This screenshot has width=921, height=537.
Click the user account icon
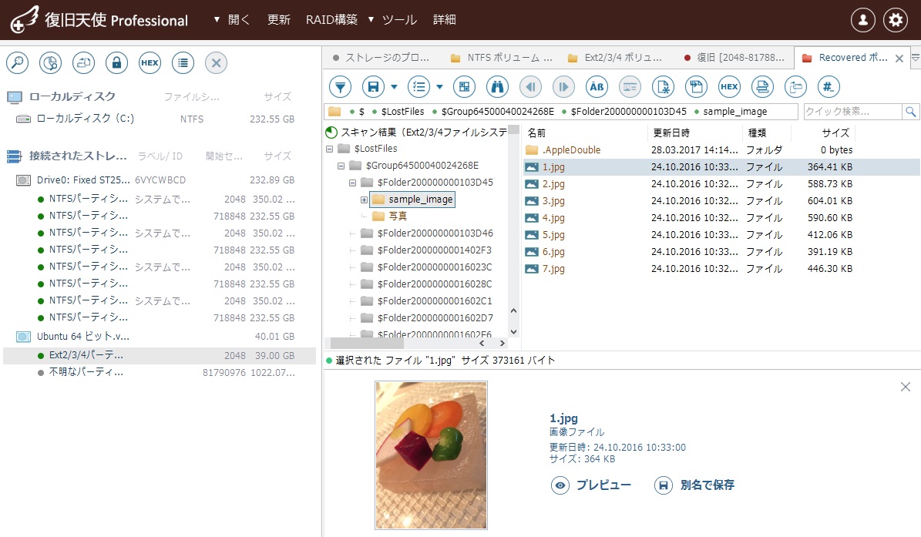pos(863,20)
